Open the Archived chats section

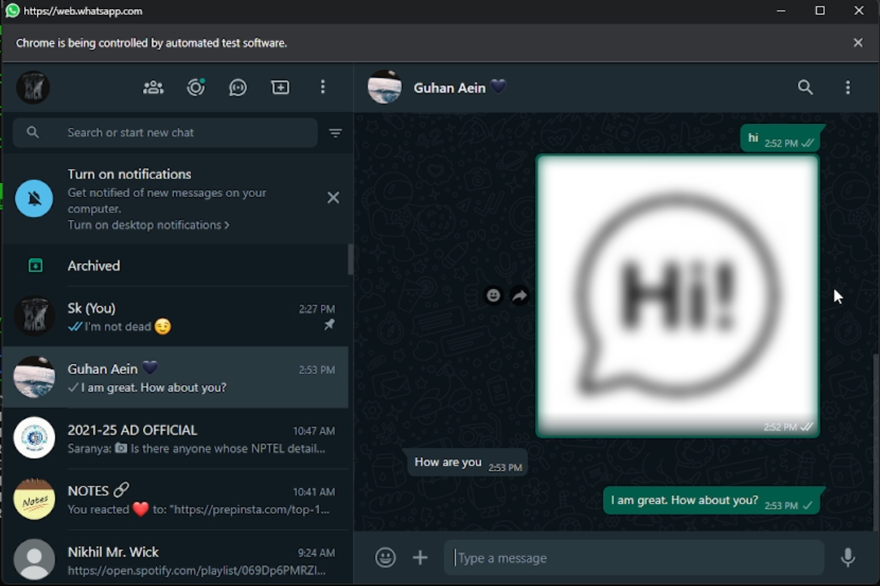[93, 266]
